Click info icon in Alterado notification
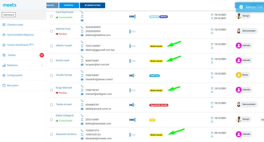Image resolution: width=264 pixels, height=142 pixels. (241, 7)
